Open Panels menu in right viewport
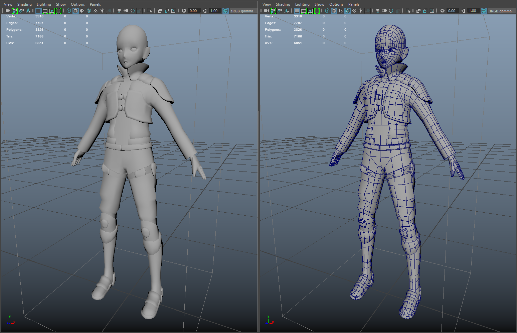517x333 pixels. tap(354, 4)
